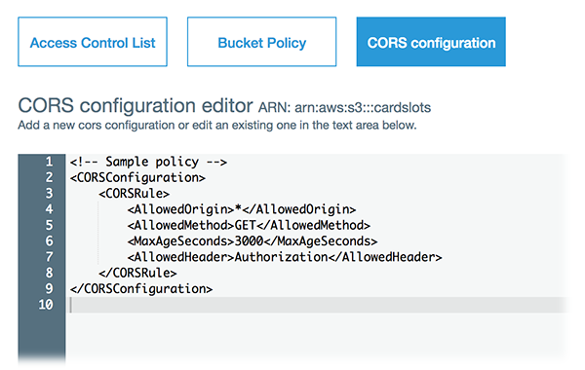Click line number 5 in the gutter
Screen dimensions: 585x370
pos(49,225)
